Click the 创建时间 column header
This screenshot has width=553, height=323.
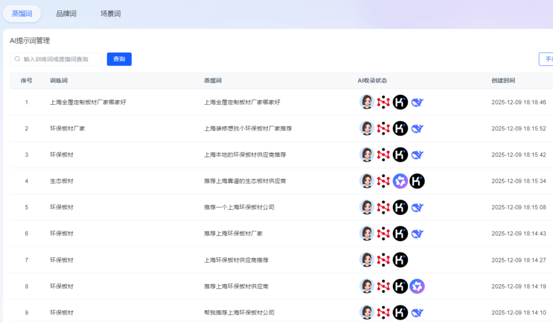point(503,81)
